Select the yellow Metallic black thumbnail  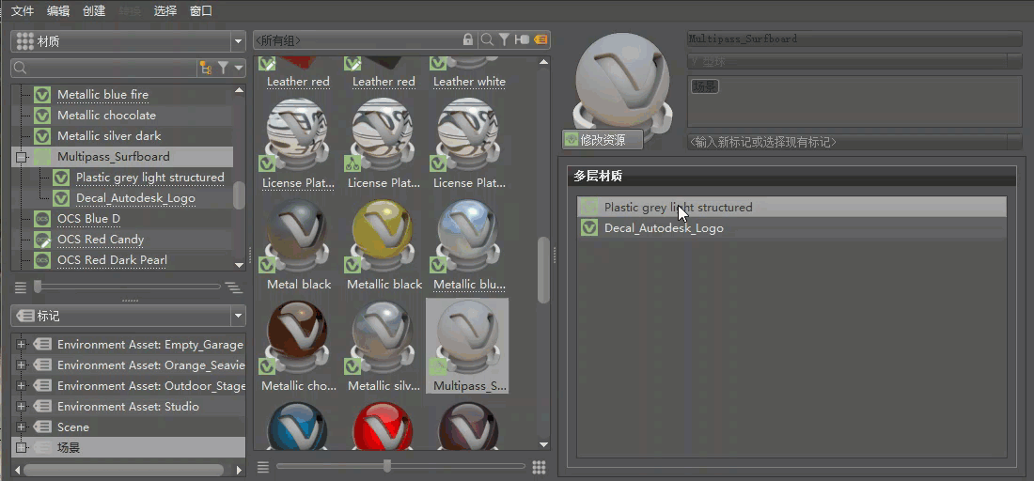pyautogui.click(x=382, y=237)
